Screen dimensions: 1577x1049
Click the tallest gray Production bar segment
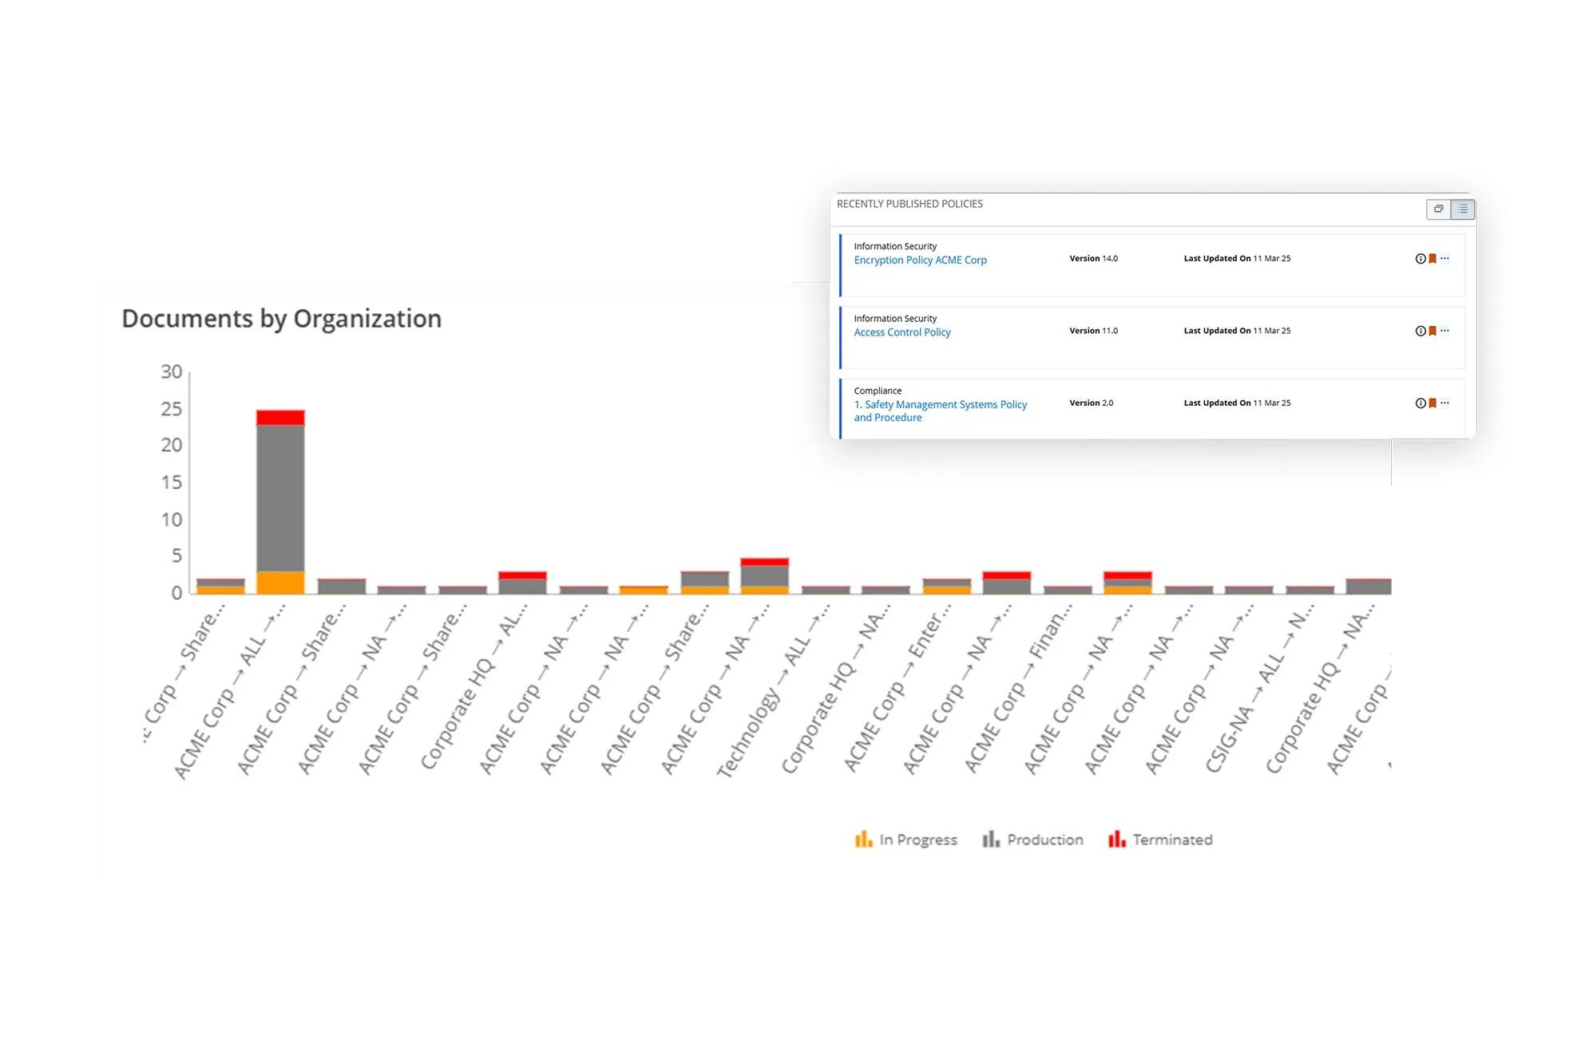pyautogui.click(x=280, y=498)
